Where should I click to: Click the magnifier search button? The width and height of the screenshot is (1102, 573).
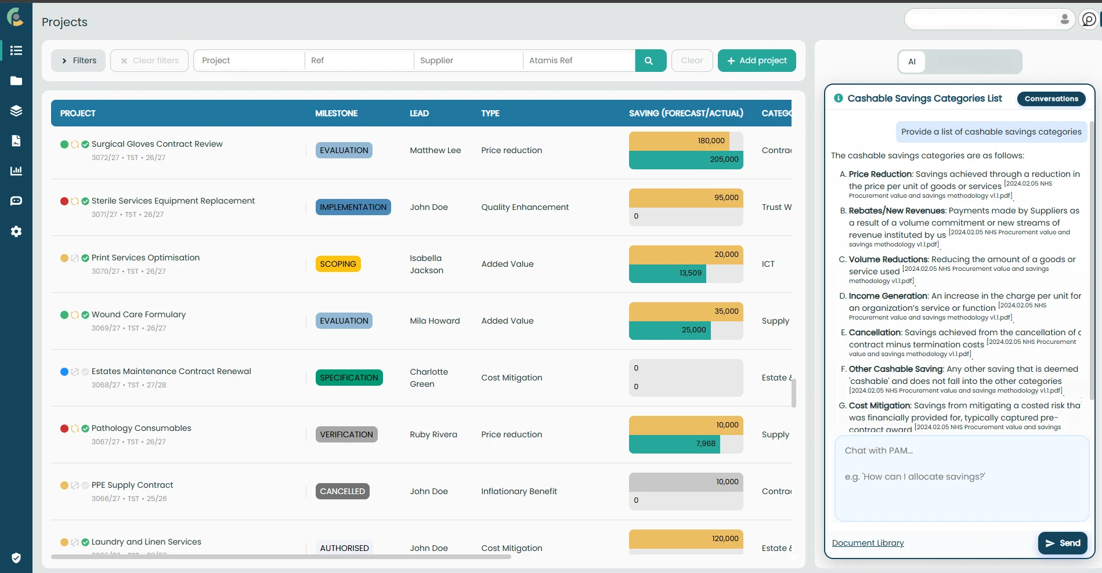point(651,60)
